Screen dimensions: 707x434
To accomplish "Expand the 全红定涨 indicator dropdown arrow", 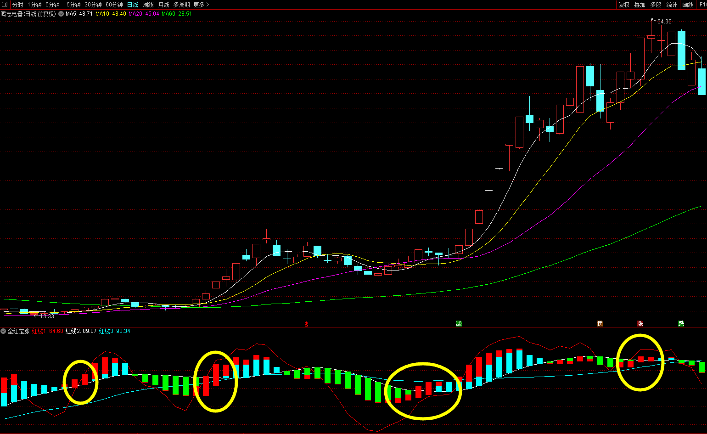I will [3, 331].
